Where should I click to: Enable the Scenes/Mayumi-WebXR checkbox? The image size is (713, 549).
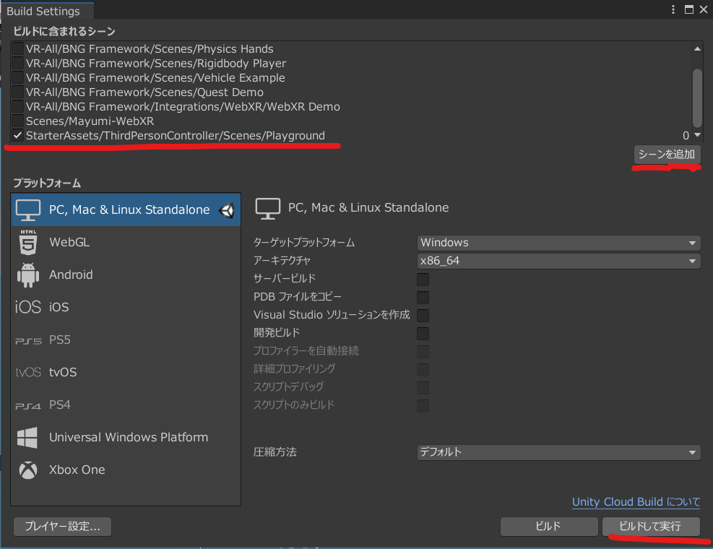18,121
